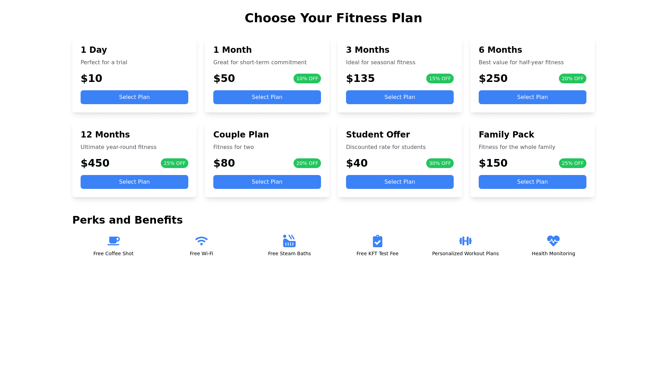The image size is (667, 375).
Task: Choose the Student Offer plan button
Action: pyautogui.click(x=400, y=182)
